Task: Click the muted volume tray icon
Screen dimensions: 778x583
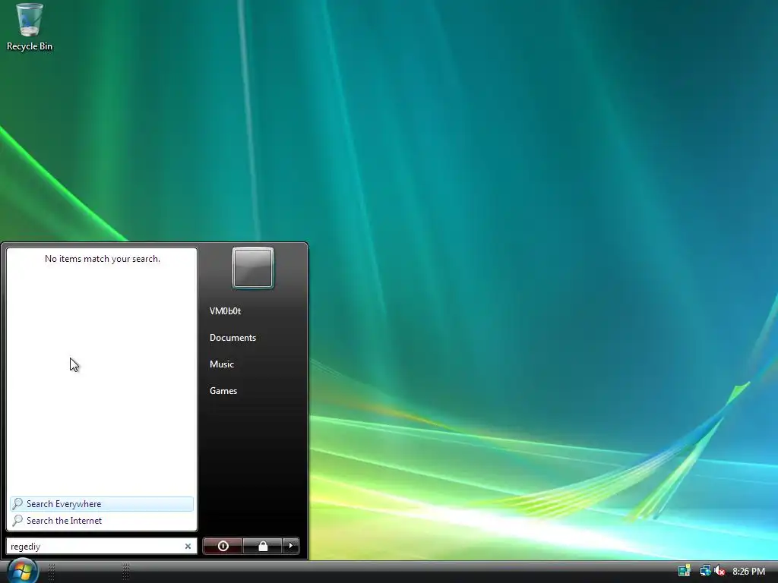Action: (719, 571)
